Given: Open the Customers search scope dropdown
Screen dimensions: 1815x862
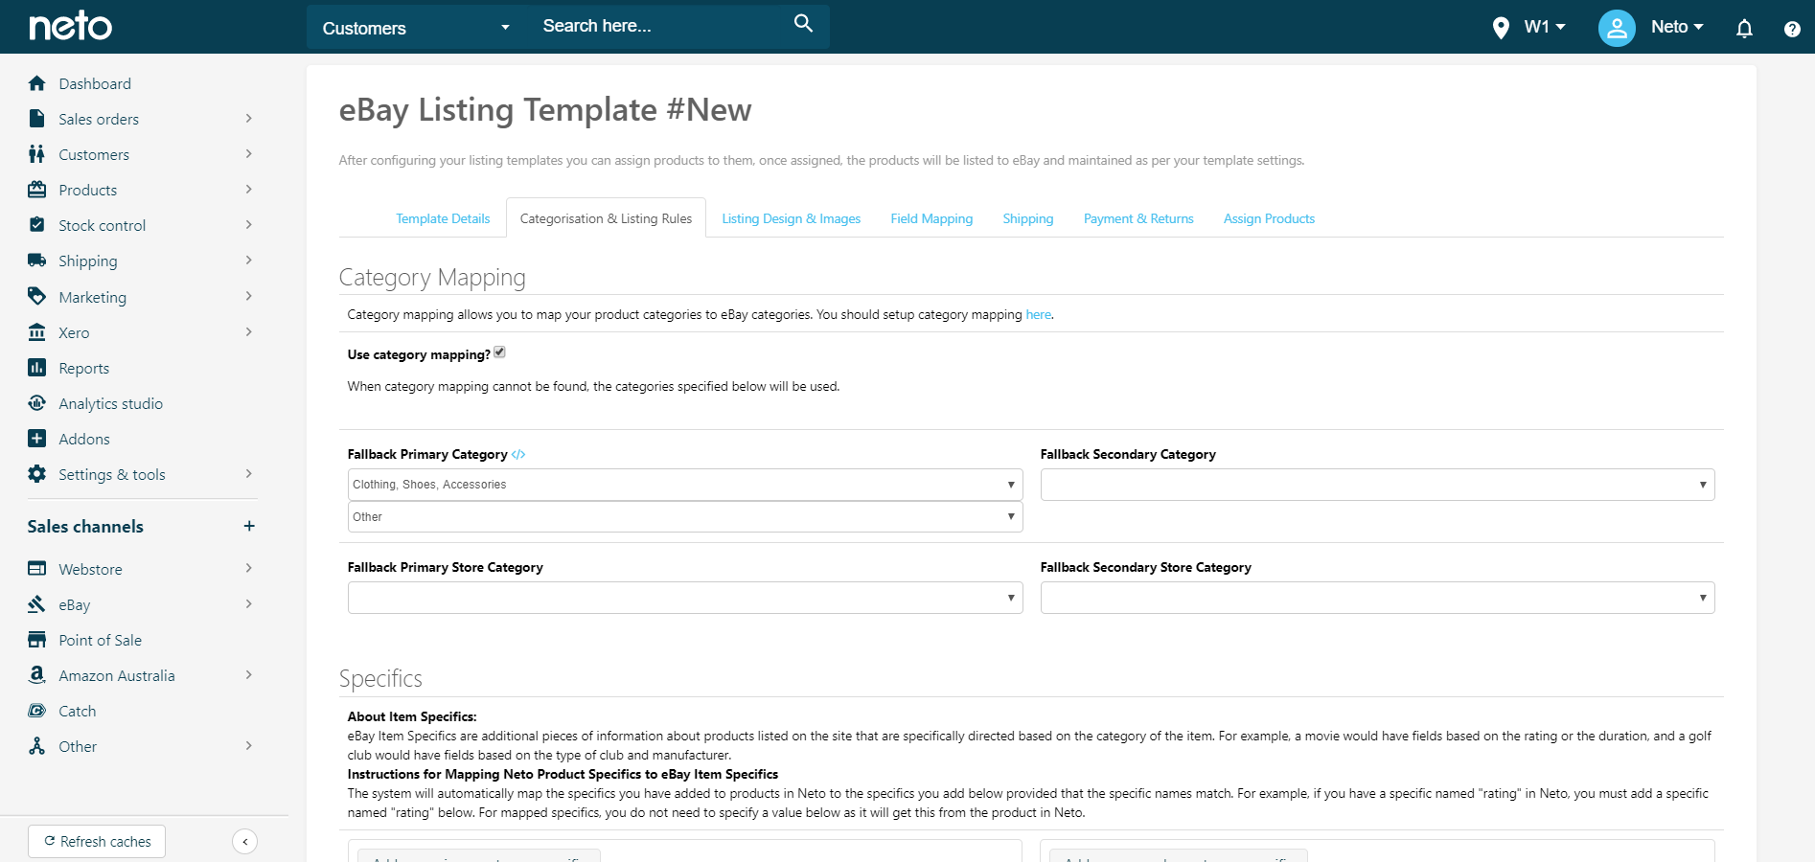Looking at the screenshot, I should 416,28.
